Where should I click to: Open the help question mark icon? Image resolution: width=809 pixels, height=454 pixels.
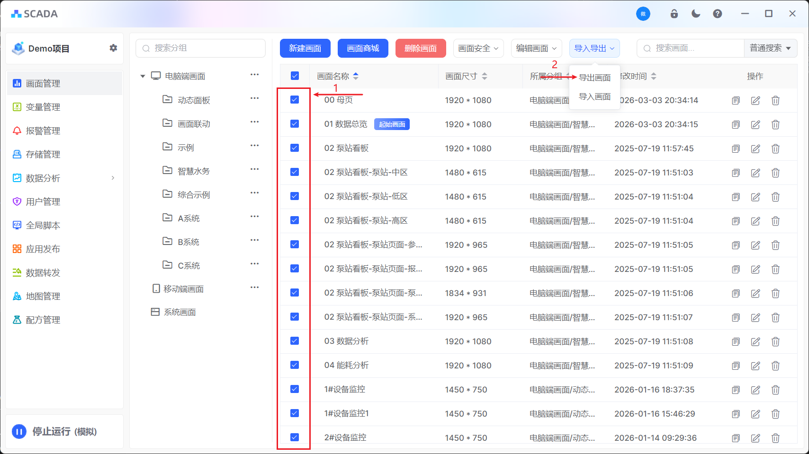717,14
